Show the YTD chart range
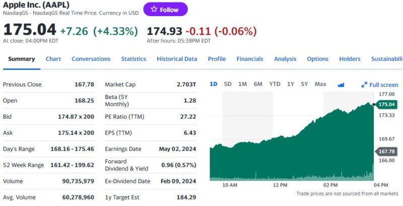The image size is (403, 206). 275,84
